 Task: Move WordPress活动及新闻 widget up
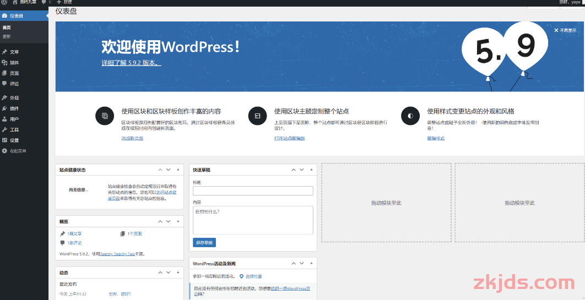pyautogui.click(x=294, y=264)
